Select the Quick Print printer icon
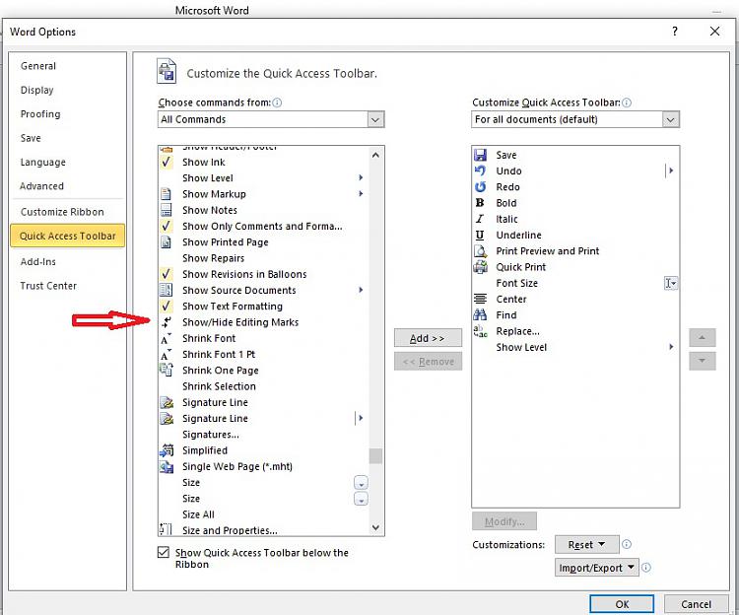The height and width of the screenshot is (615, 739). pos(480,267)
